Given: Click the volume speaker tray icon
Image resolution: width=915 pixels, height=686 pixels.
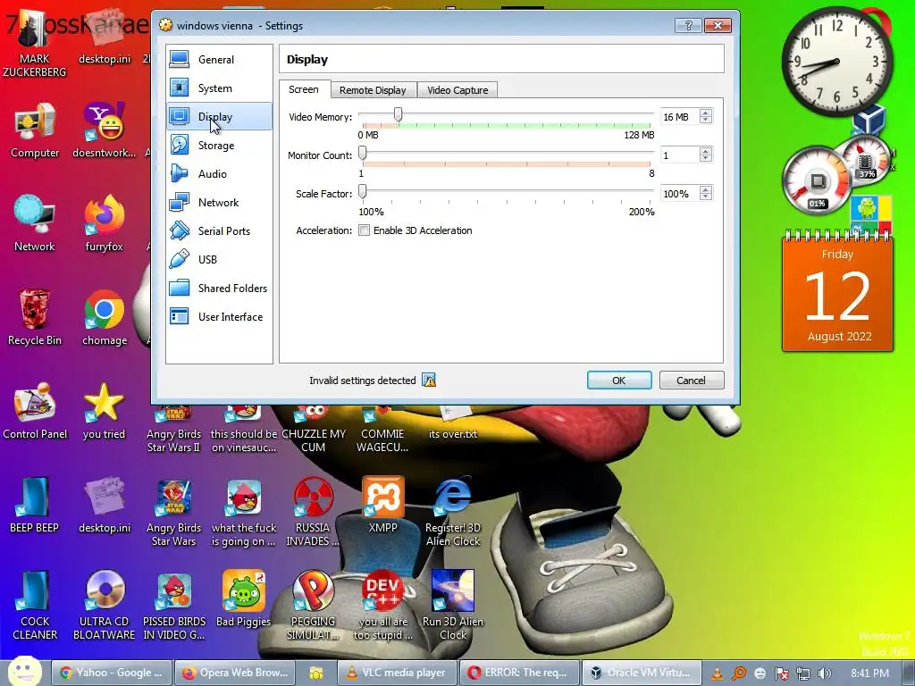Looking at the screenshot, I should tap(825, 673).
